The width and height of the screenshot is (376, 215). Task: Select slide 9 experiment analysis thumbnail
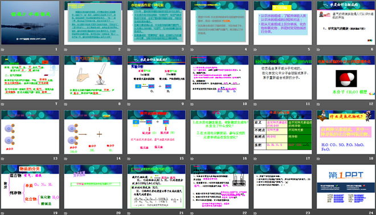(x=156, y=78)
